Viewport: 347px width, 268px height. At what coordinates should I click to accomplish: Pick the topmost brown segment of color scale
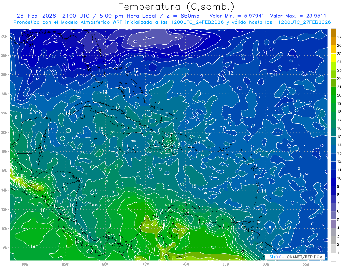pyautogui.click(x=333, y=33)
